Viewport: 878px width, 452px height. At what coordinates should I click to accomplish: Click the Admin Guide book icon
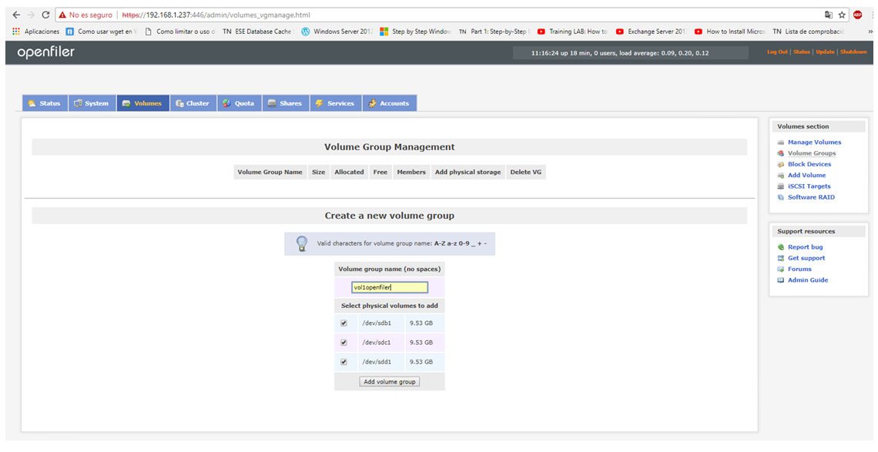point(780,280)
